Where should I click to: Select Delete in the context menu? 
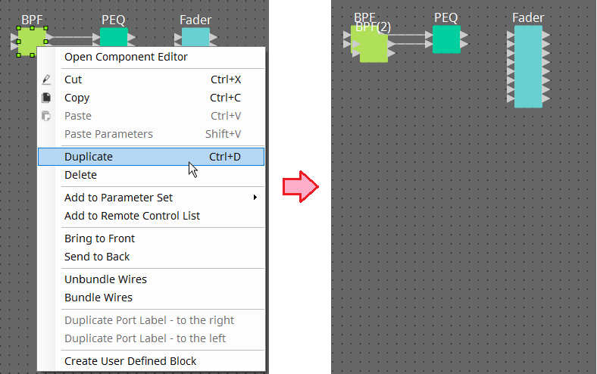tap(80, 175)
